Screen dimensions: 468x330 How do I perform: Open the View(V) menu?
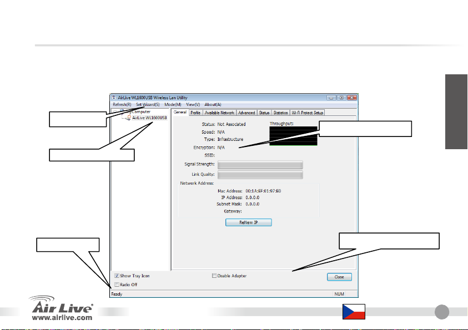(x=193, y=105)
